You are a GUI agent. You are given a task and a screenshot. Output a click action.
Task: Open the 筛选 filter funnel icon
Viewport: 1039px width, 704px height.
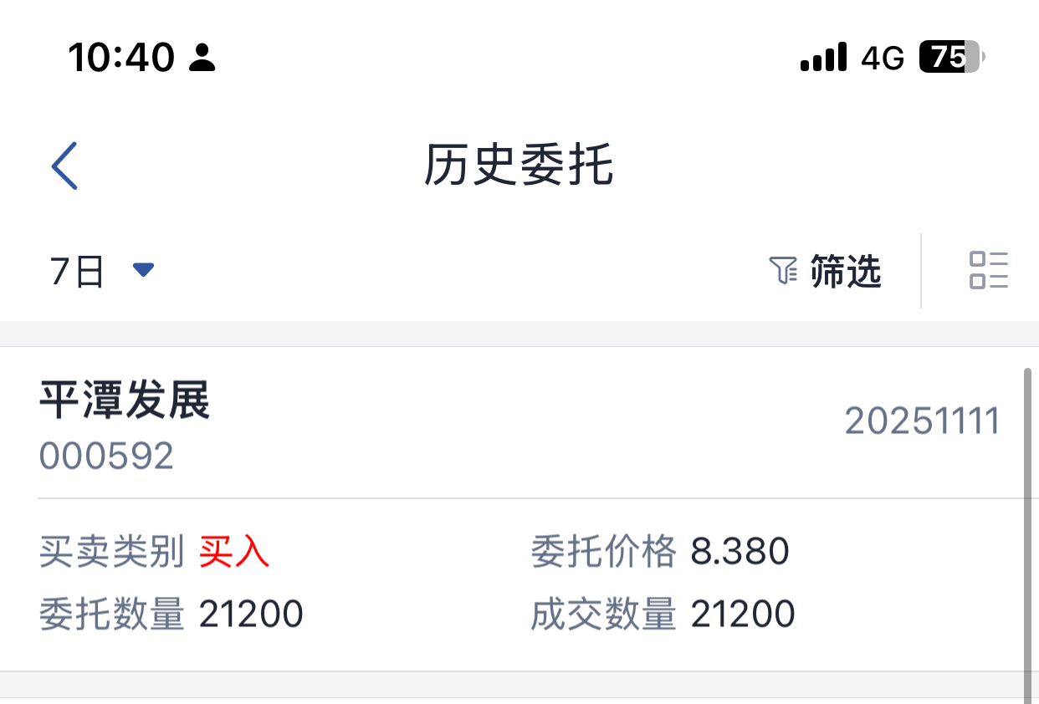[x=783, y=271]
